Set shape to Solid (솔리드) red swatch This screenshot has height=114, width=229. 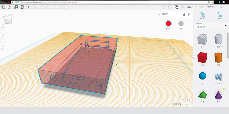point(168,24)
